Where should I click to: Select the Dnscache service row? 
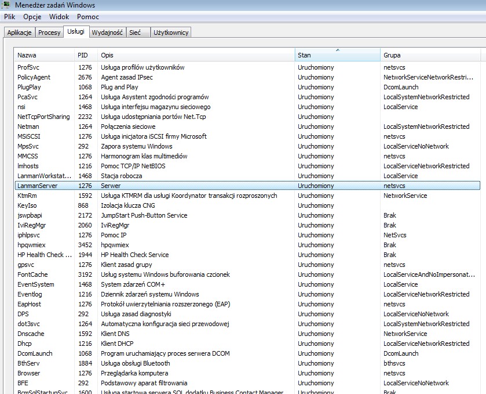[247, 334]
